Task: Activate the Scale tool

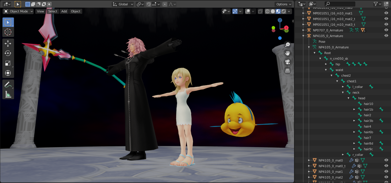Action: pyautogui.click(x=8, y=63)
